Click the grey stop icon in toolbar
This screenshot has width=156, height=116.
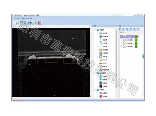(x=36, y=23)
